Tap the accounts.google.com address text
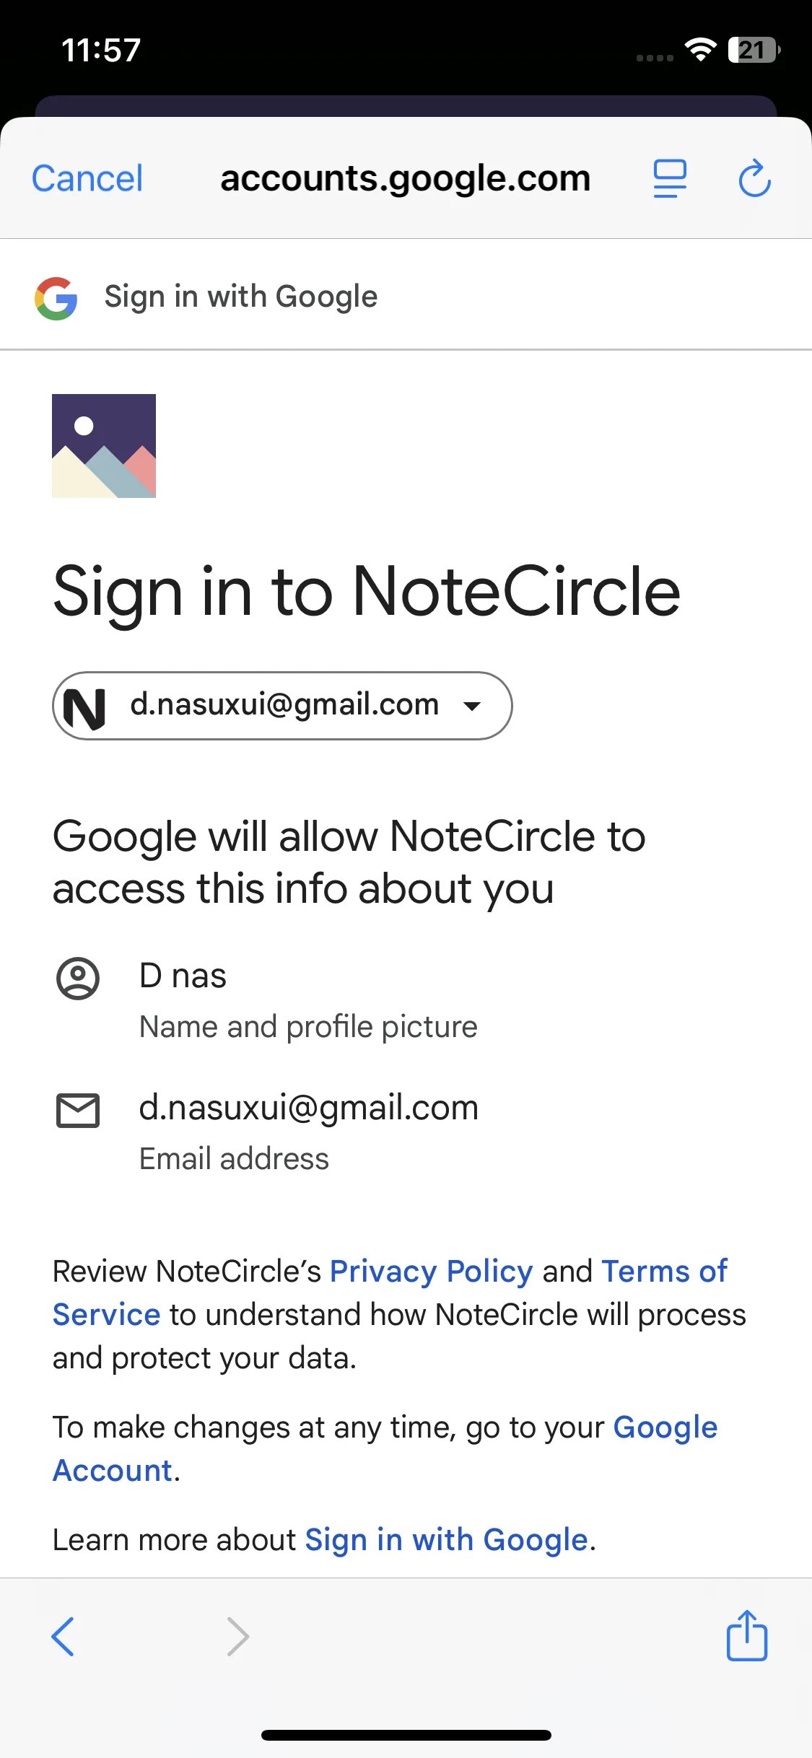The width and height of the screenshot is (812, 1758). [405, 178]
